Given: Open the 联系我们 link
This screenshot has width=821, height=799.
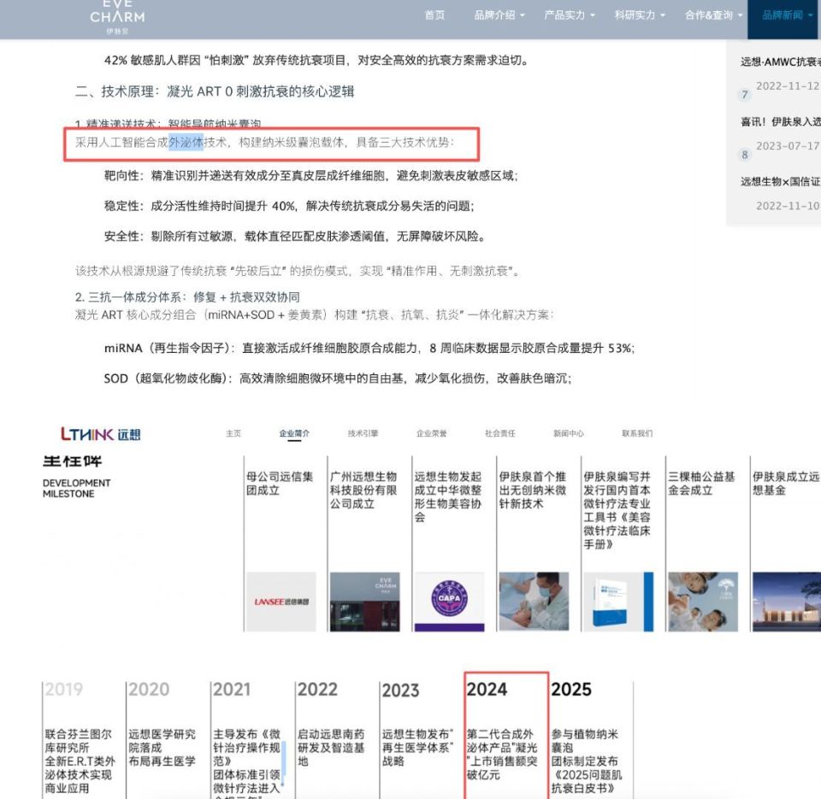Looking at the screenshot, I should tap(635, 433).
